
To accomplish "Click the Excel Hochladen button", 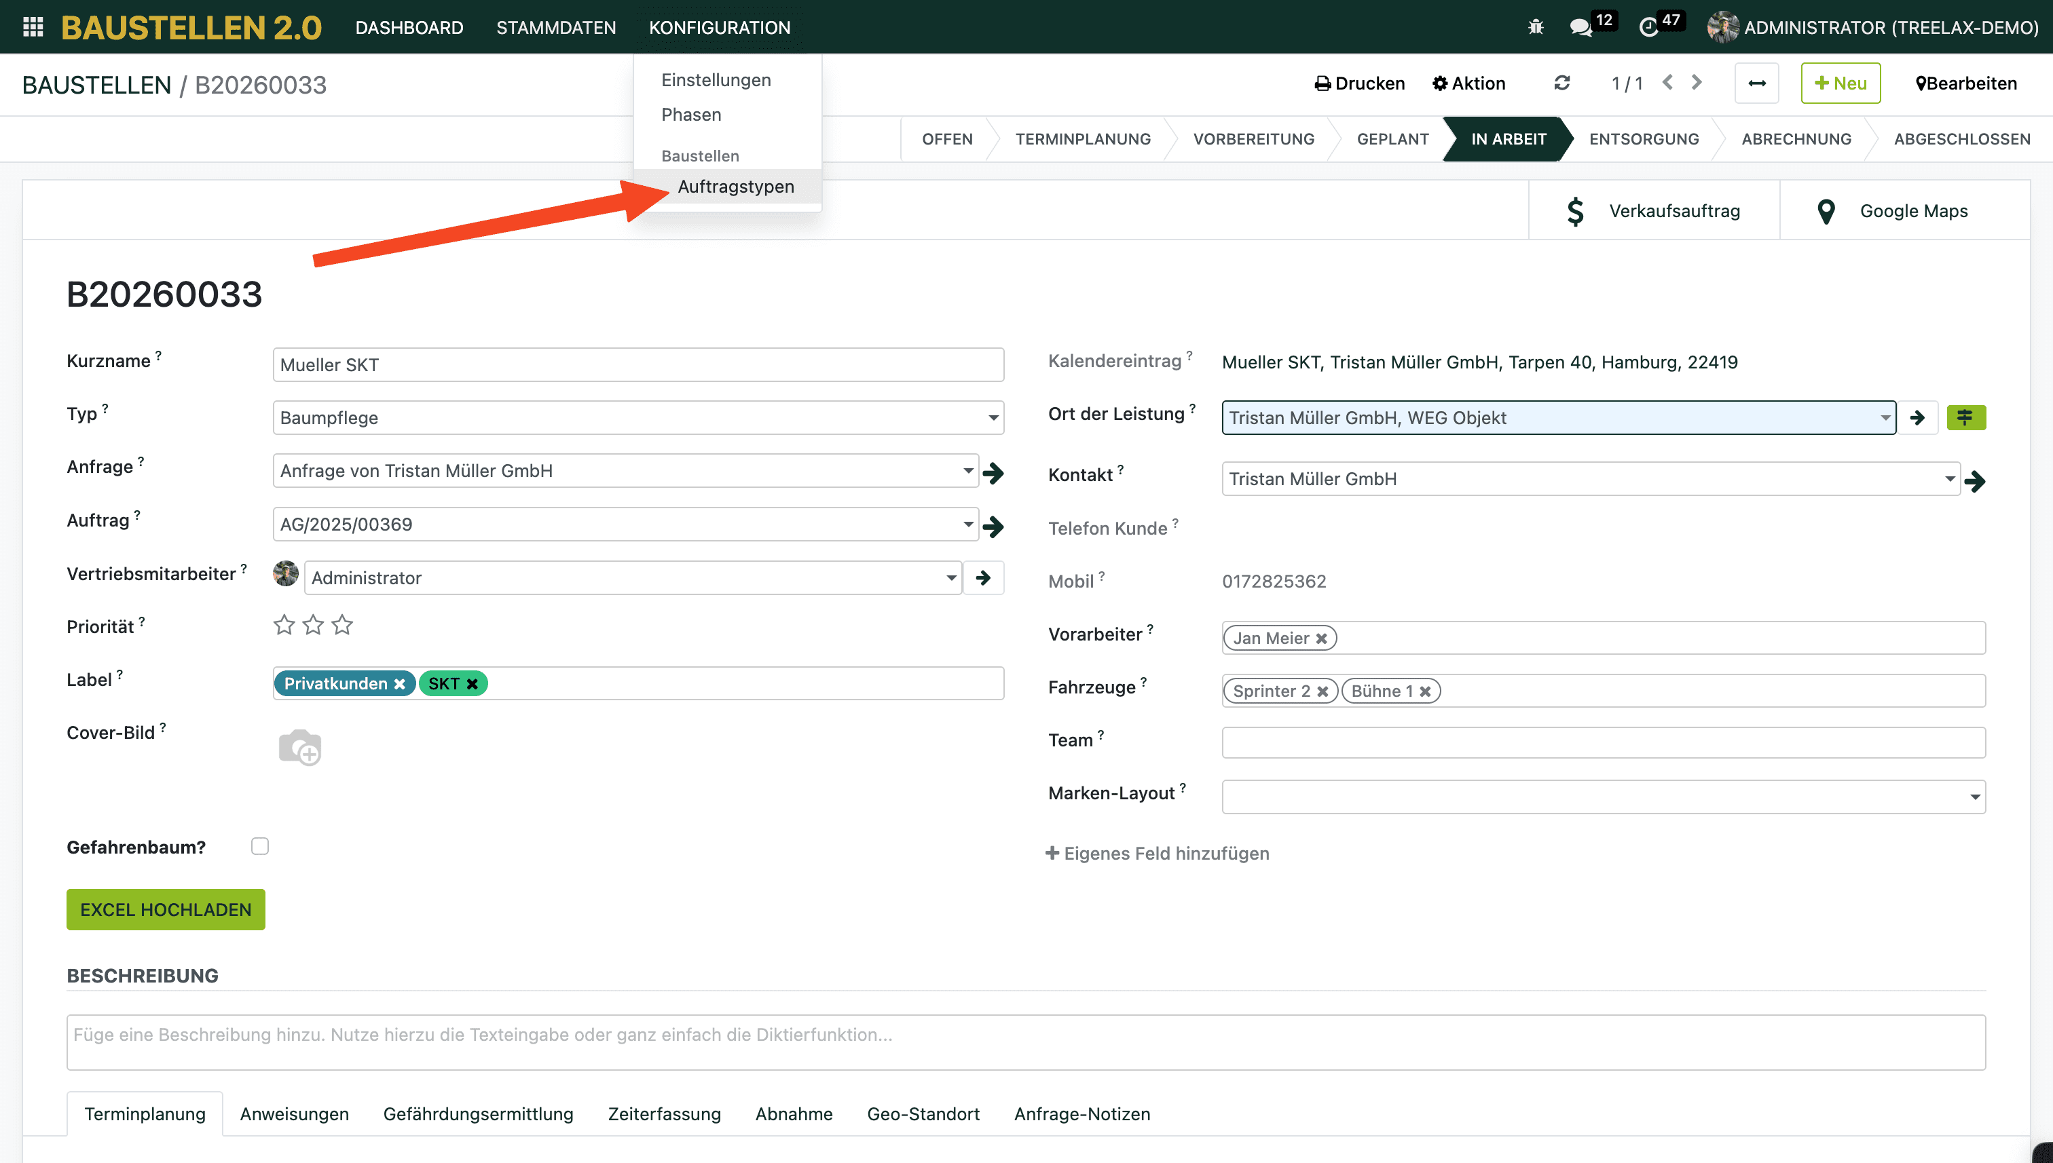I will tap(166, 909).
